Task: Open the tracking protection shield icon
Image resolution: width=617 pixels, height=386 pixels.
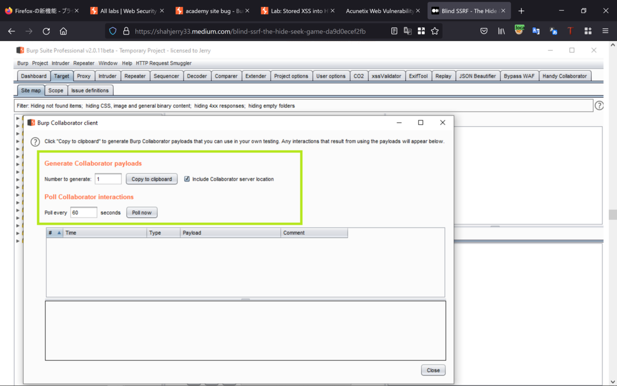Action: point(113,31)
